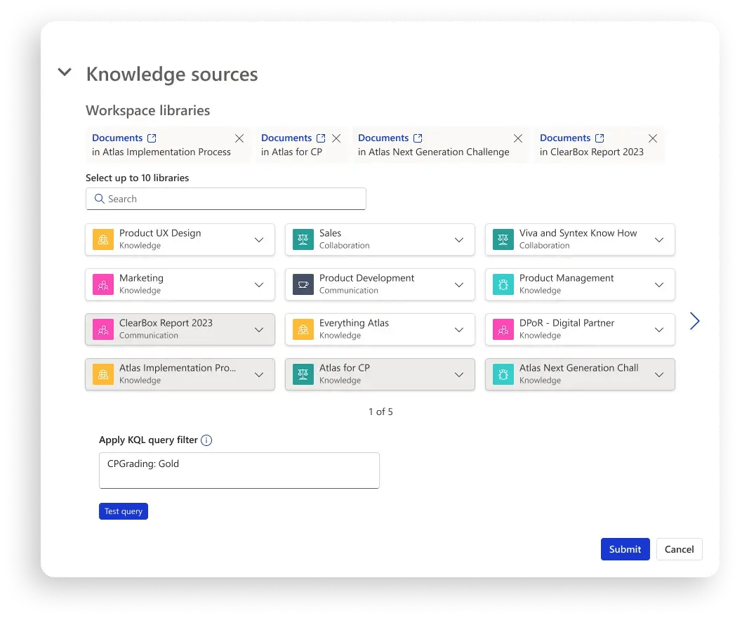Screen dimensions: 742x618
Task: Open external link icon for Atlas Implementation Process
Action: 152,138
